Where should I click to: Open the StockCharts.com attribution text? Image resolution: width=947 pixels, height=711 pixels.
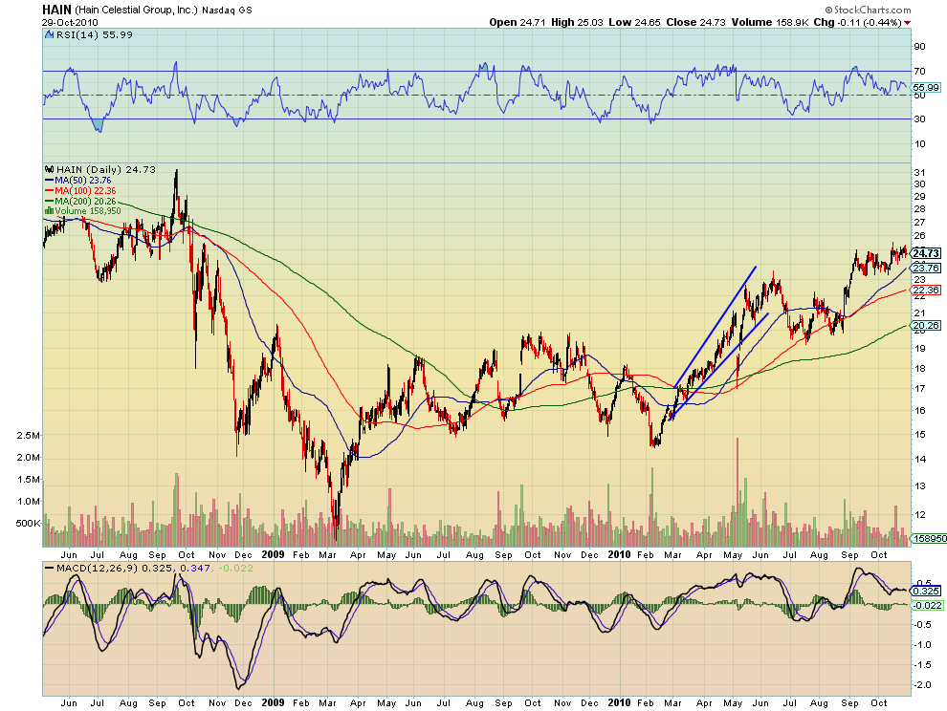(x=868, y=10)
